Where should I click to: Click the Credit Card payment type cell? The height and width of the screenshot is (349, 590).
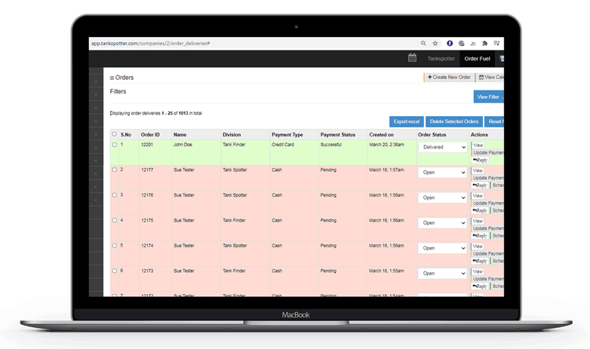click(x=283, y=145)
